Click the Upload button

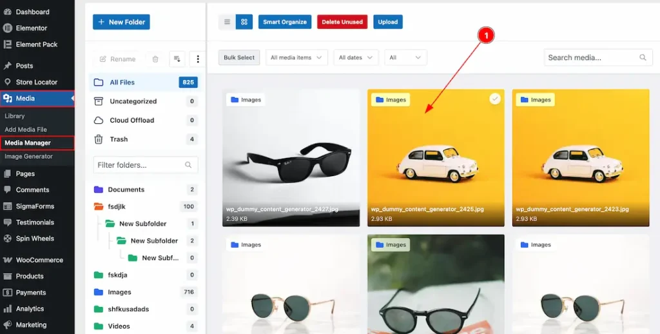click(387, 22)
